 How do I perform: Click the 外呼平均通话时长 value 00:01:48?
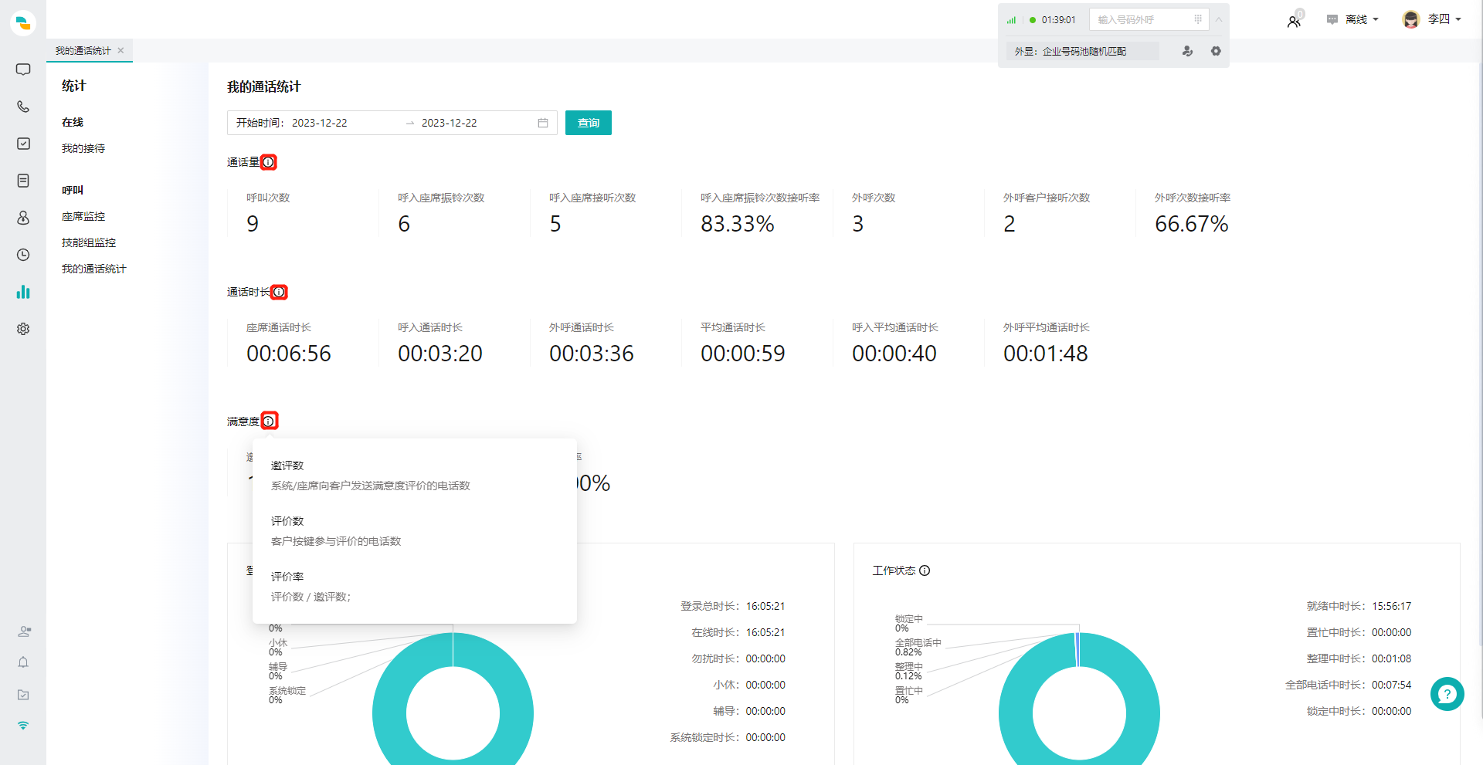point(1046,354)
